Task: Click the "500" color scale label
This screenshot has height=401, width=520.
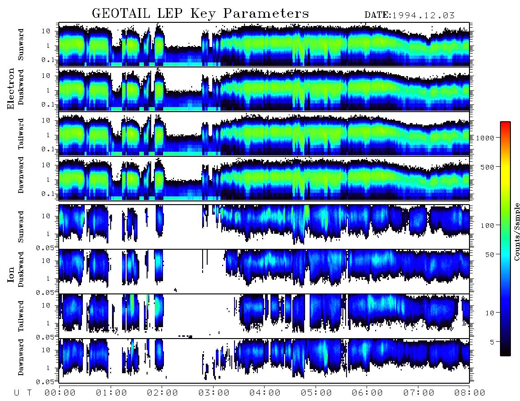Action: [488, 167]
